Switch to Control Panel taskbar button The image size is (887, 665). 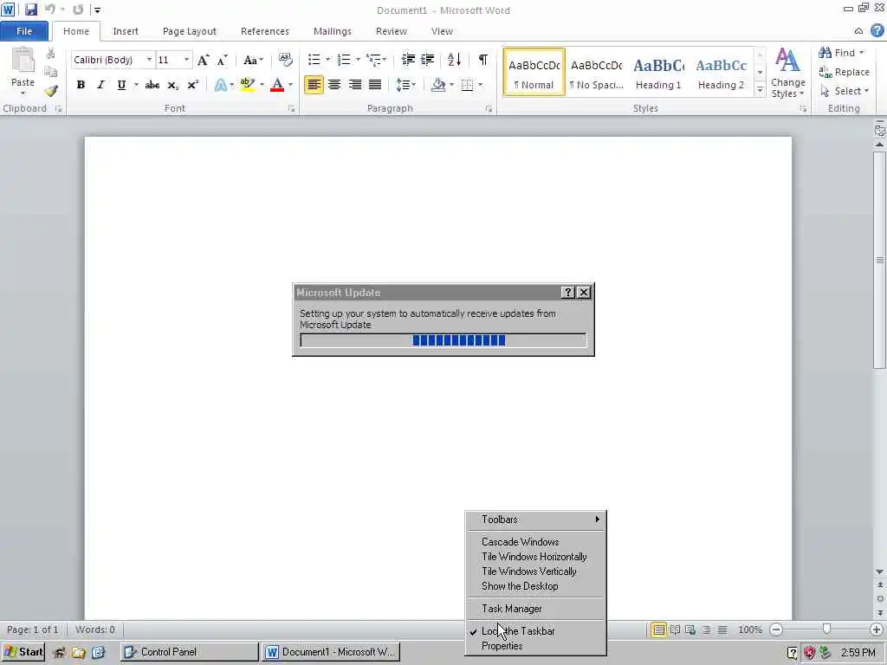click(189, 652)
